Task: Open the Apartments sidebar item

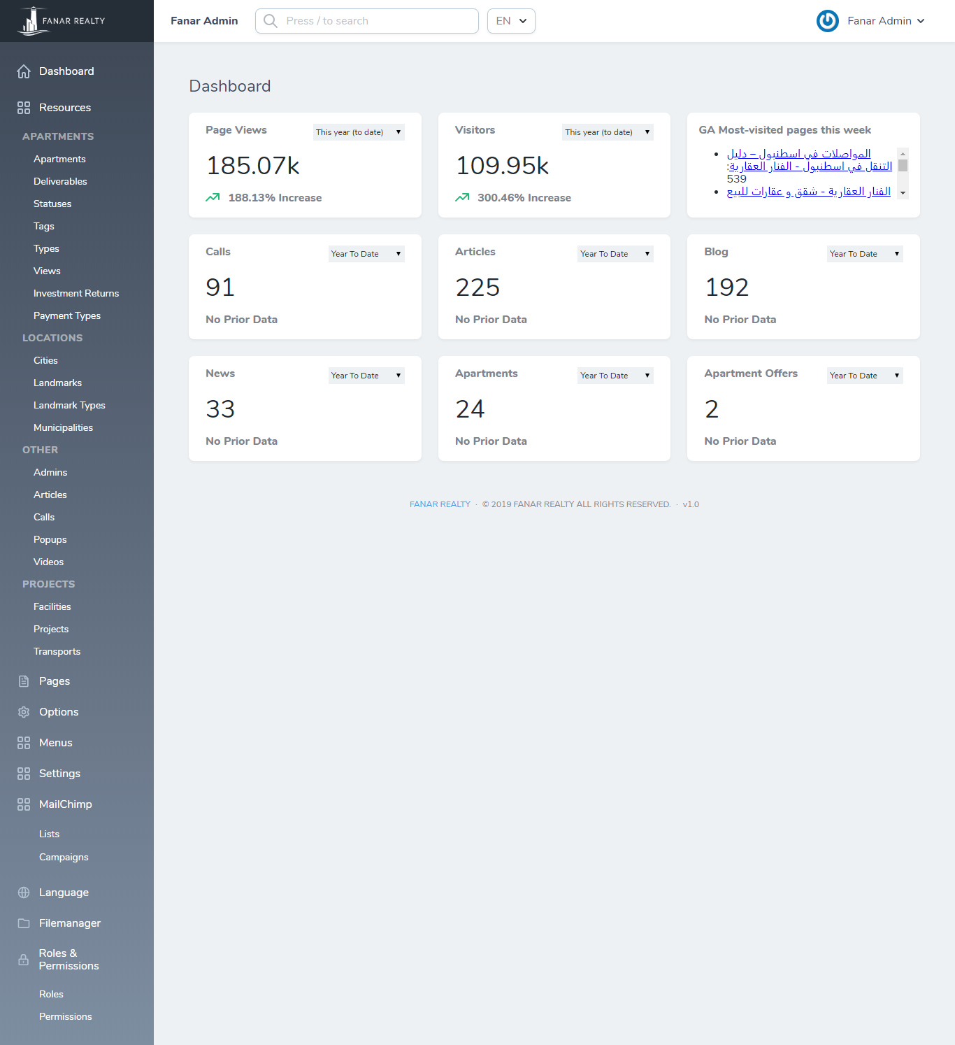Action: [59, 159]
